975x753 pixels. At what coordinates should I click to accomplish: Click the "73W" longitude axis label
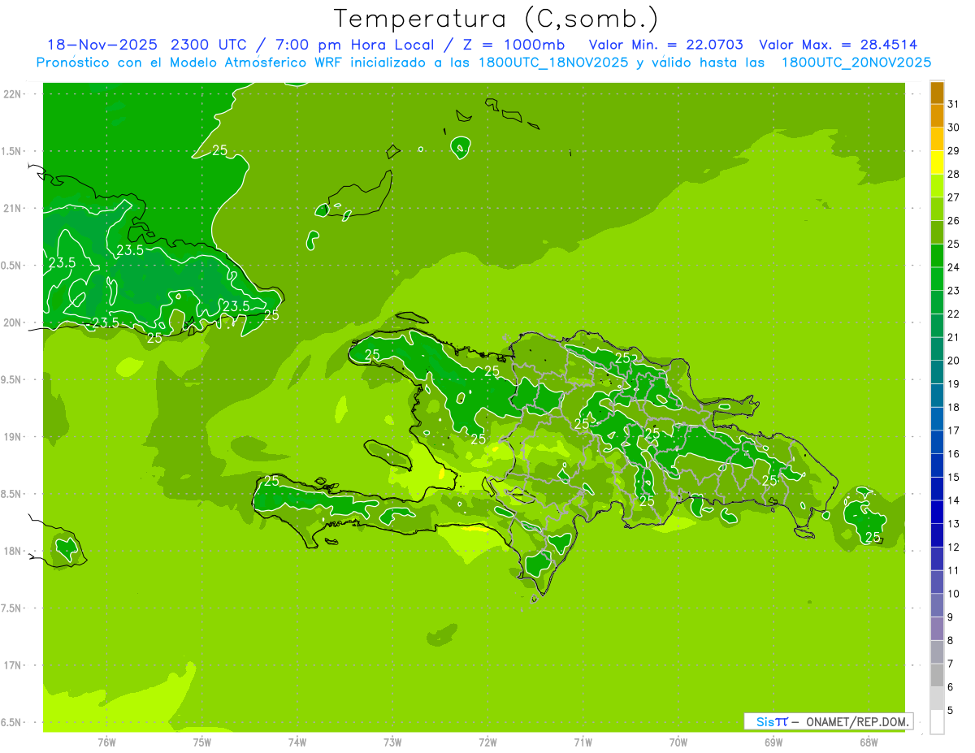click(x=392, y=742)
